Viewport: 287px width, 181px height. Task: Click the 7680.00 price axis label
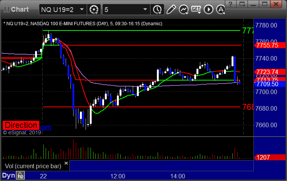(x=266, y=108)
